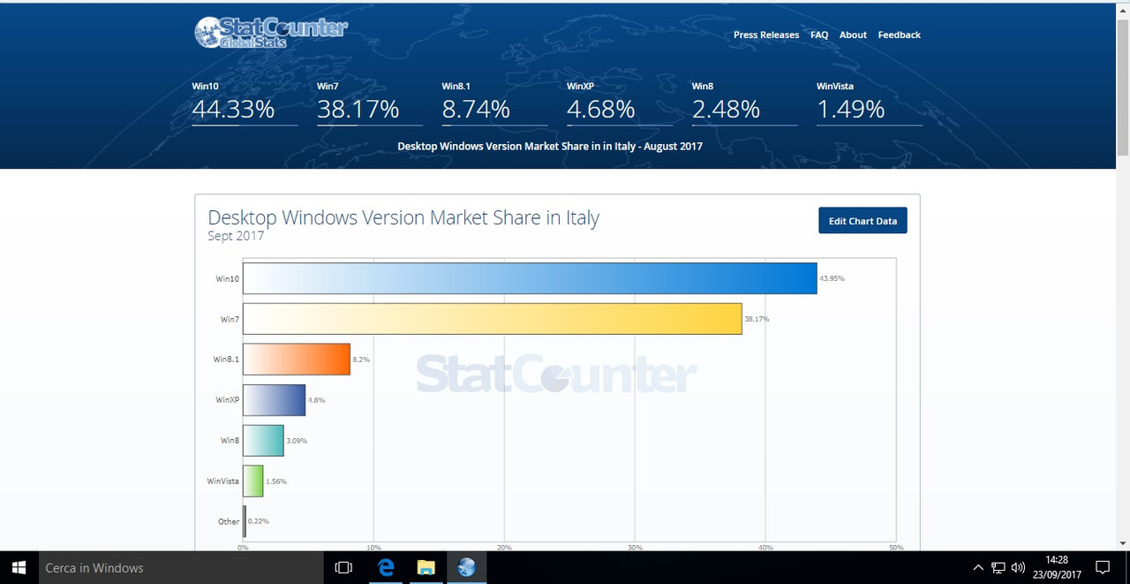Go to the About page
The image size is (1130, 584).
(853, 34)
